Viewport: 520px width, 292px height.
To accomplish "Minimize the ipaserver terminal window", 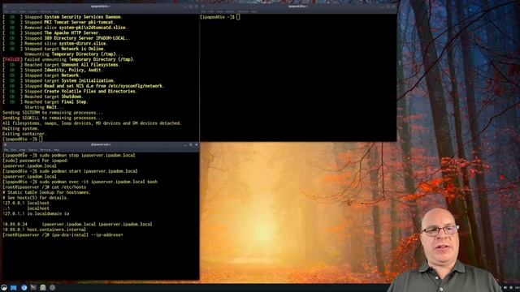I will click(184, 144).
